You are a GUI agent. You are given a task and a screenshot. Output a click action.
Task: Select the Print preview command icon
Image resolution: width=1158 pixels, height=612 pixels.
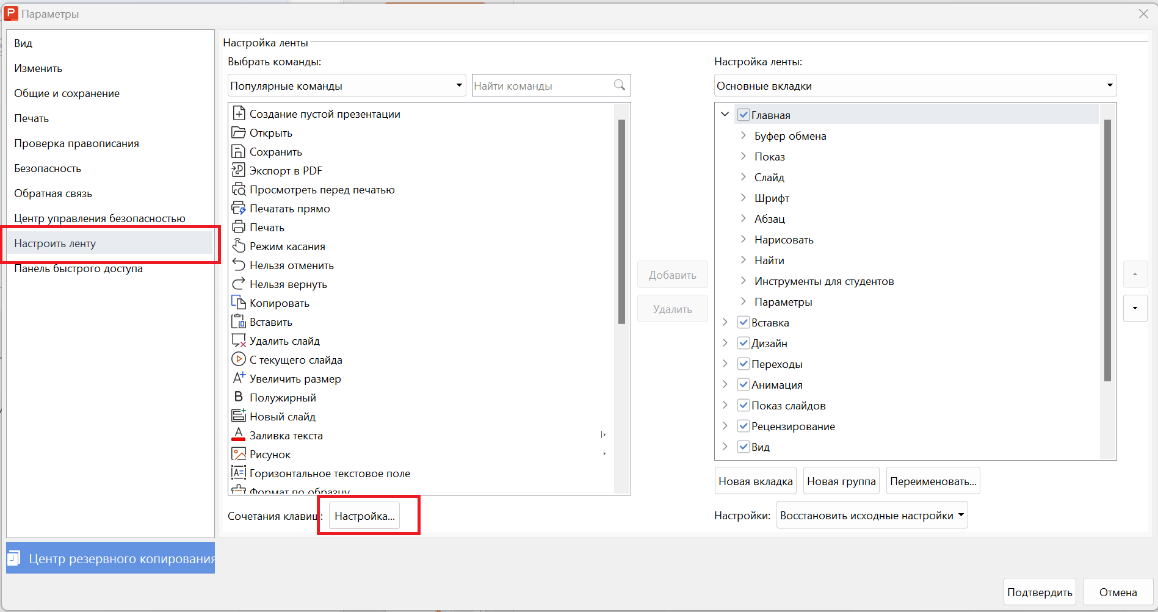(238, 189)
